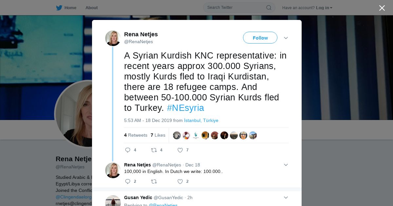Click the search magnifier icon
Screen dimensions: 393x206
(269, 8)
